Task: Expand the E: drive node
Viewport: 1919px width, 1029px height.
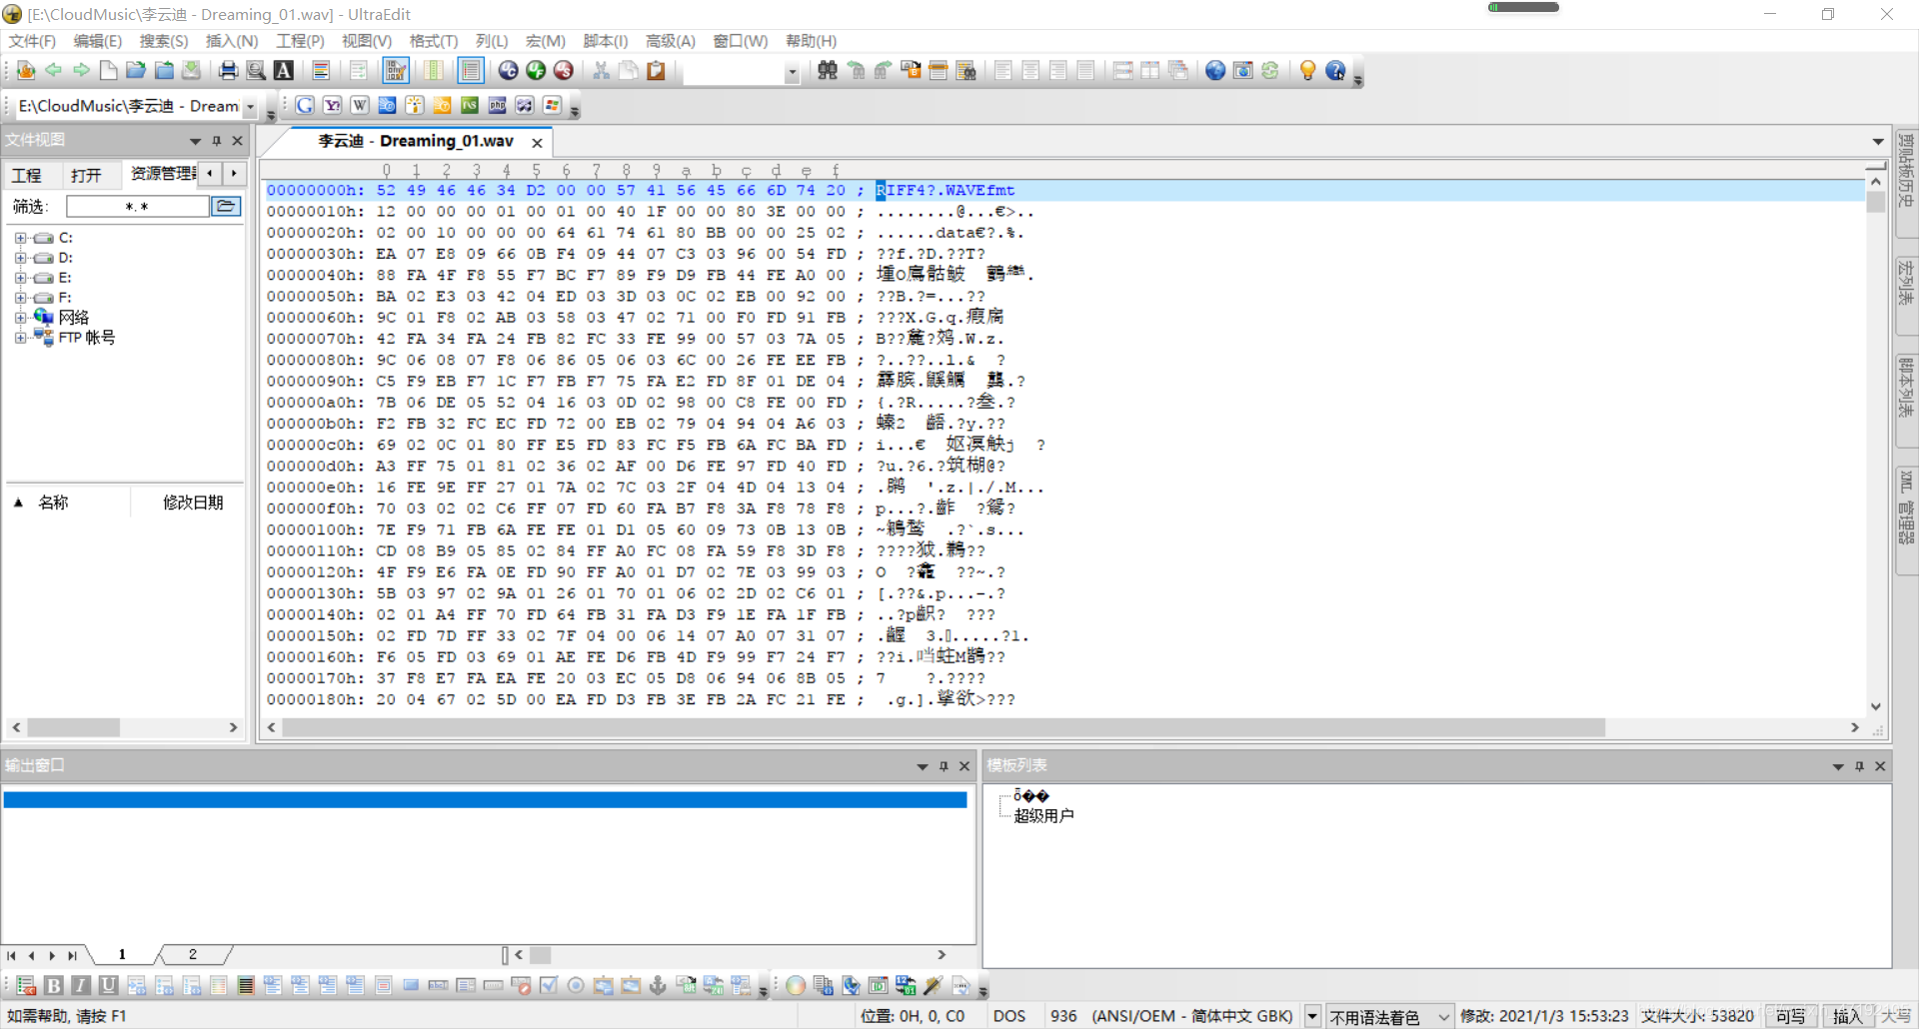Action: 20,278
